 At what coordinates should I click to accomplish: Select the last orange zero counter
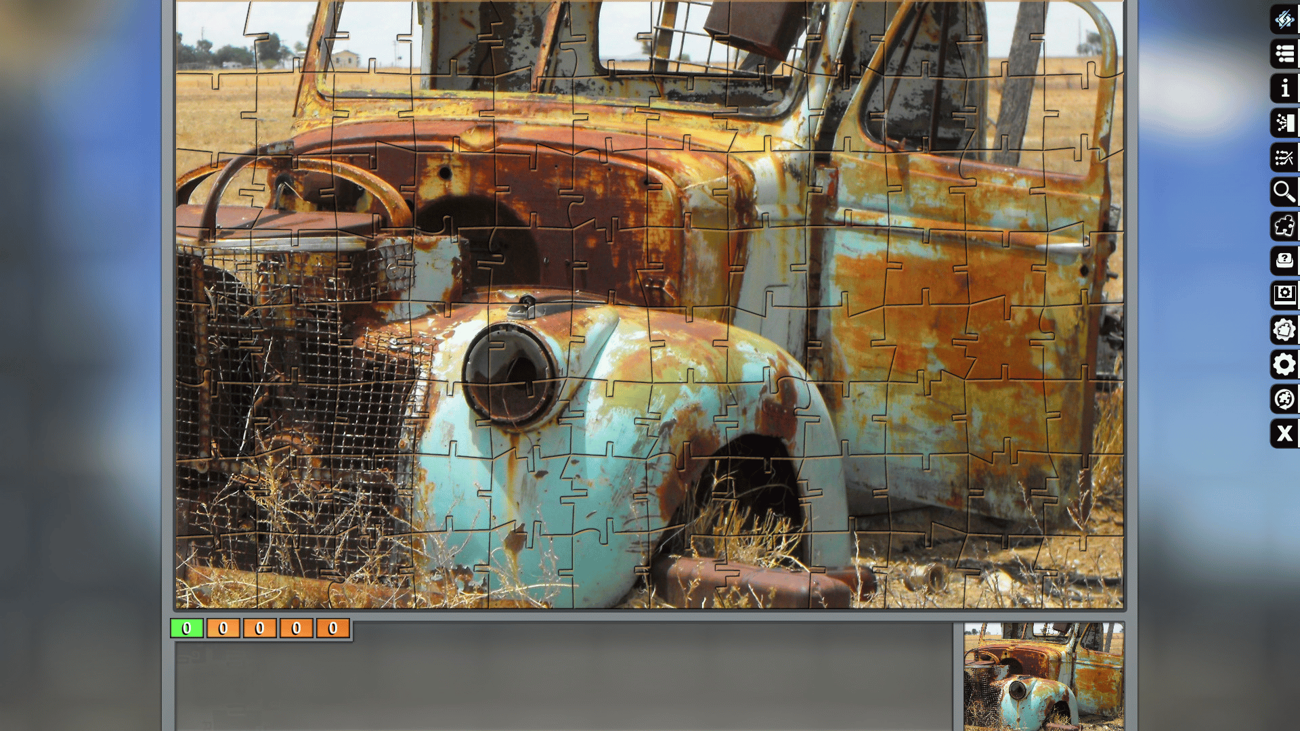pos(333,628)
